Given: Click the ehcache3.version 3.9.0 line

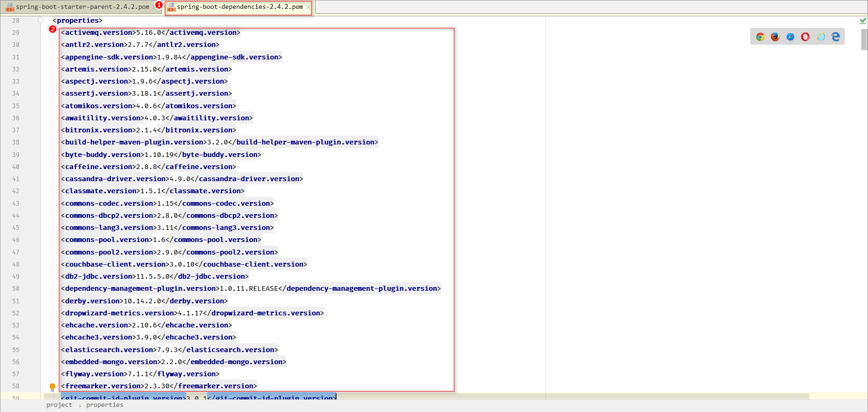Looking at the screenshot, I should tap(149, 337).
